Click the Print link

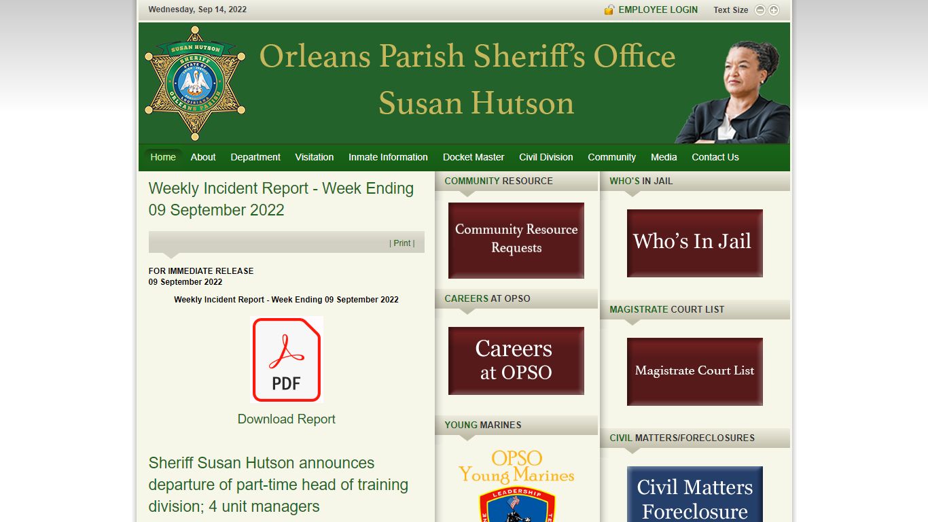coord(402,243)
